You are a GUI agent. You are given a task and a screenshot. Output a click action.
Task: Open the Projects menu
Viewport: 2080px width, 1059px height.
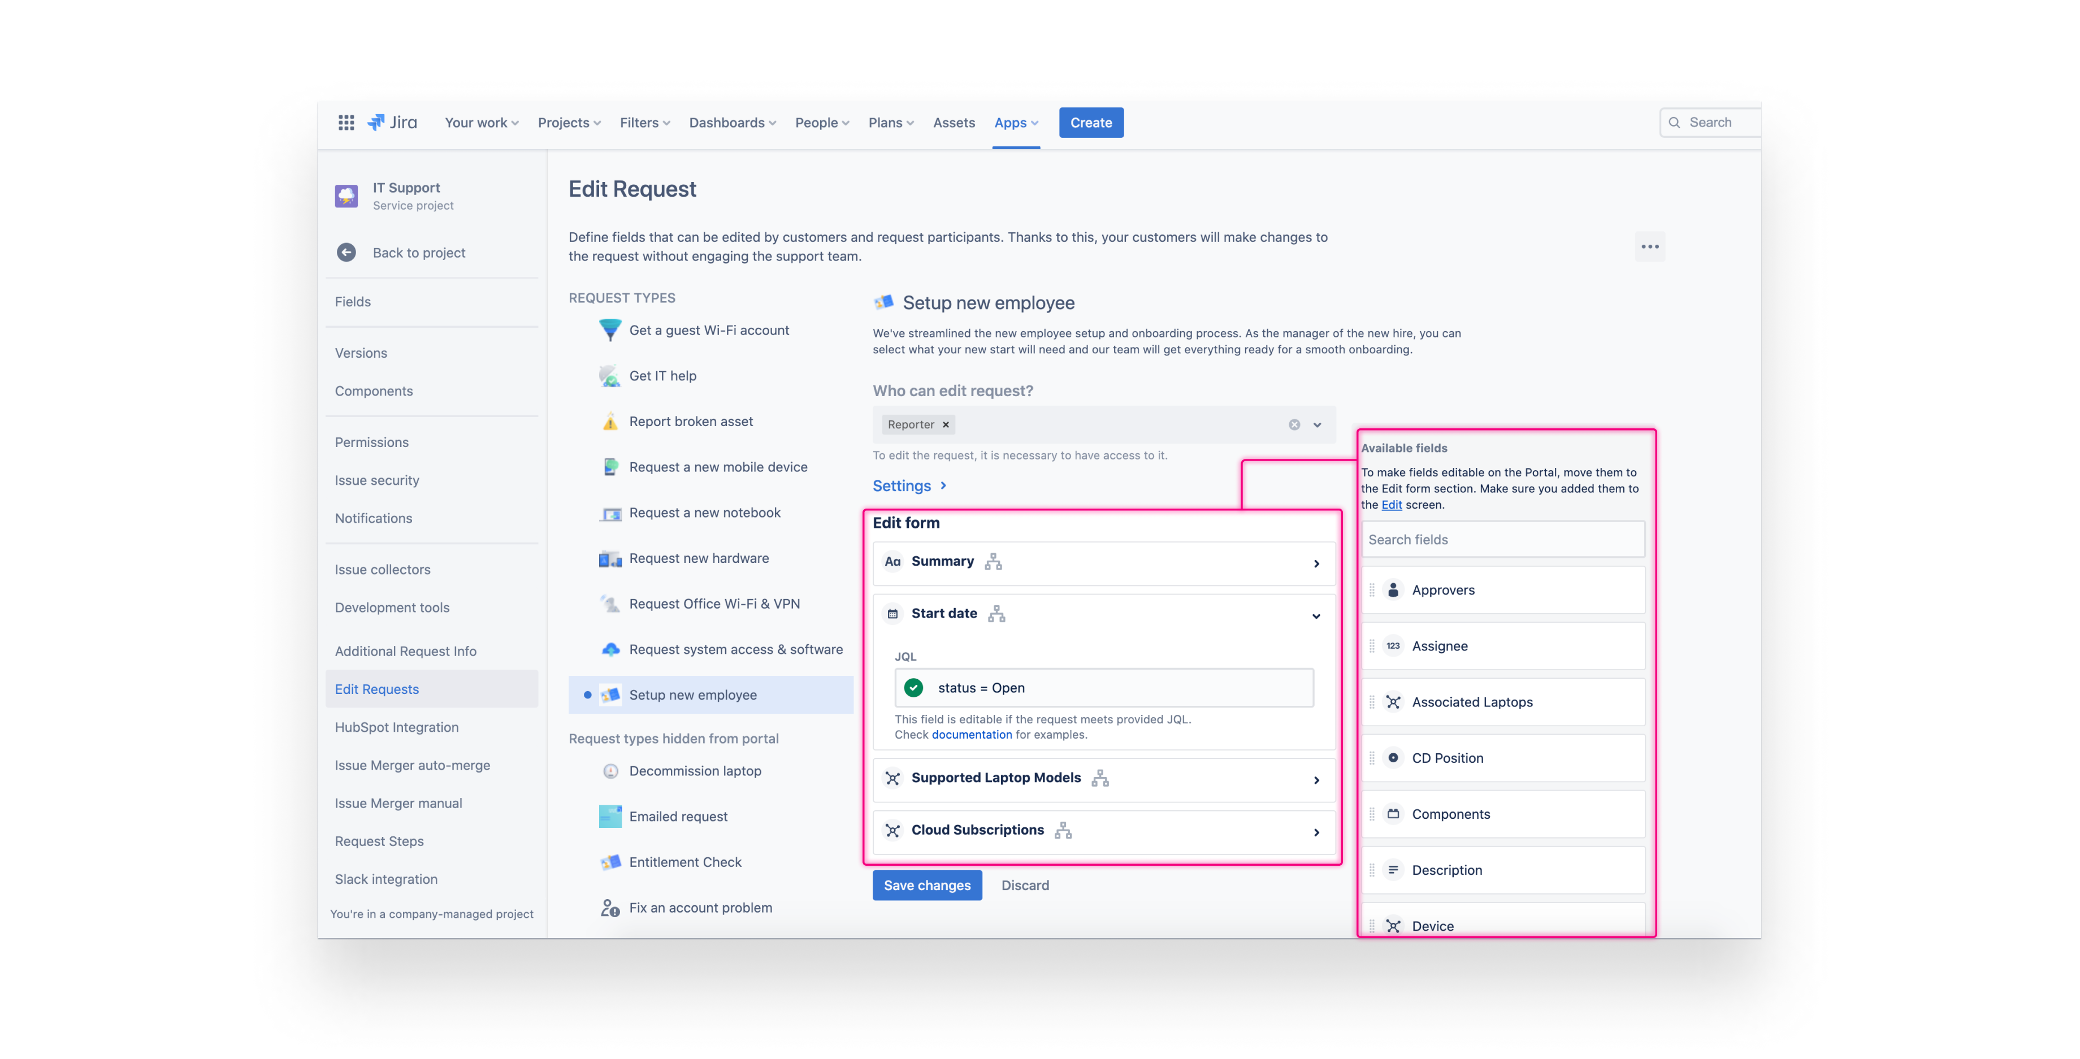[569, 123]
